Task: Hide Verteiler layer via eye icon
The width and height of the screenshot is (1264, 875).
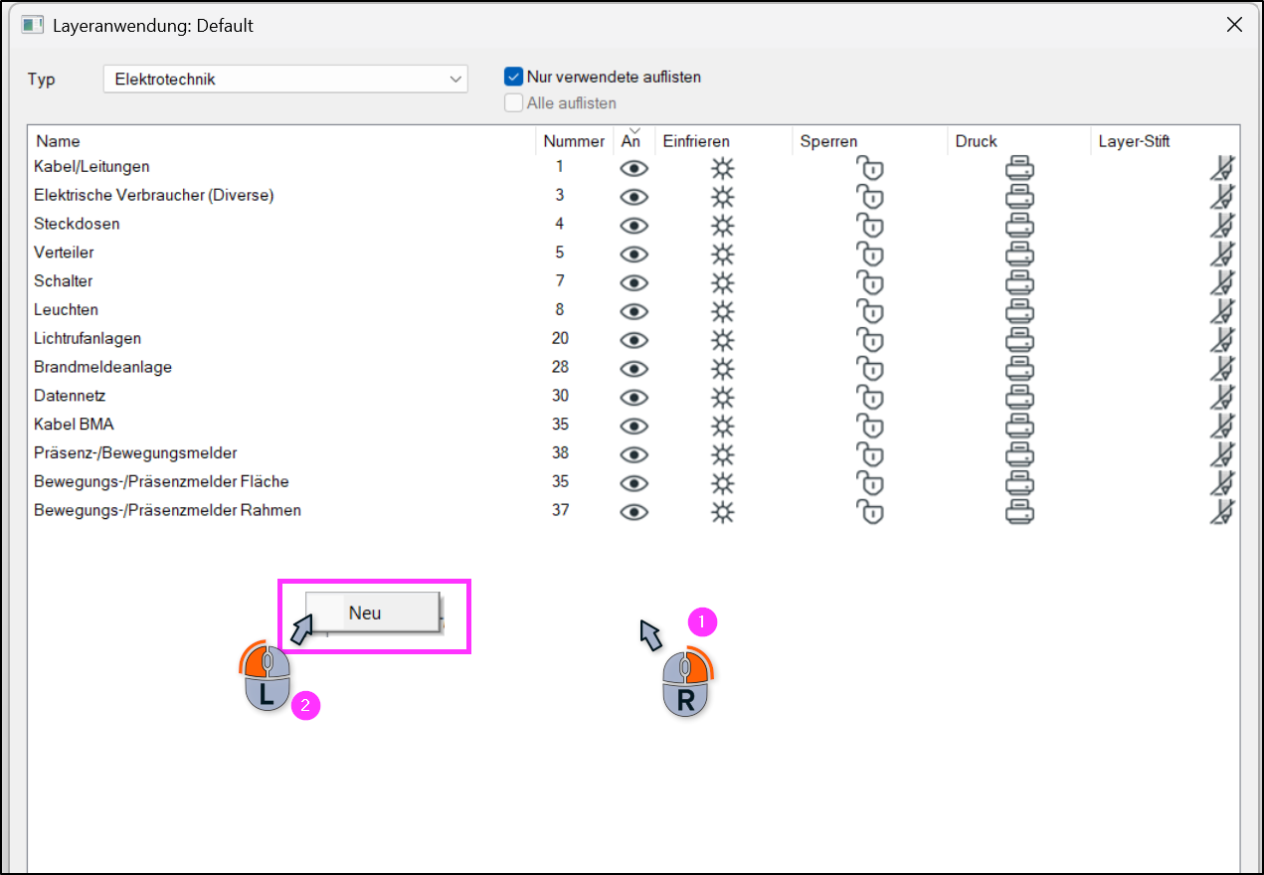Action: pyautogui.click(x=633, y=254)
